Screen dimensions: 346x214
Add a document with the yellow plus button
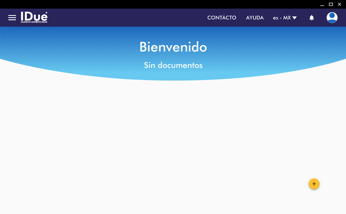314,184
